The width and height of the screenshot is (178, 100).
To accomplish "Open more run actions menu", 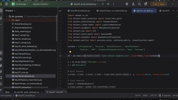I will pyautogui.click(x=113, y=4).
